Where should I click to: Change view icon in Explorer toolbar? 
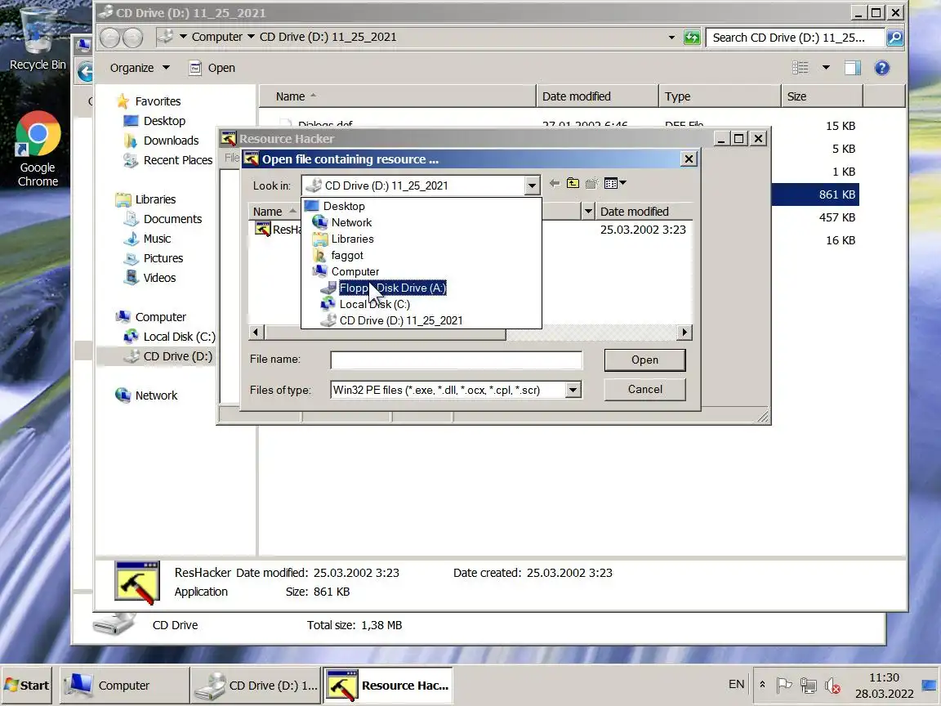coord(800,68)
